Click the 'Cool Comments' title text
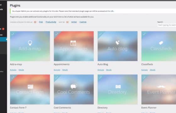Viewport: 176px width, 113px height. click(x=62, y=108)
